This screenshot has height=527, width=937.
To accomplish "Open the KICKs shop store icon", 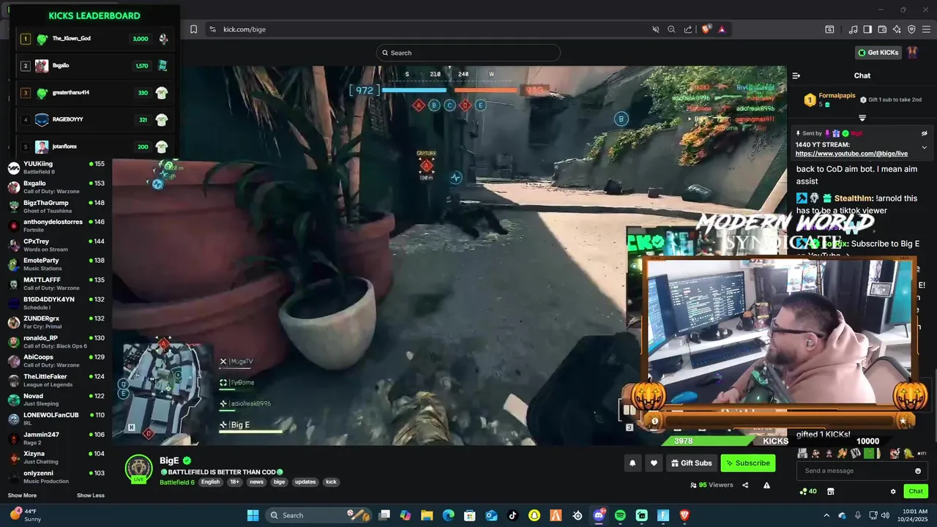I will [830, 491].
